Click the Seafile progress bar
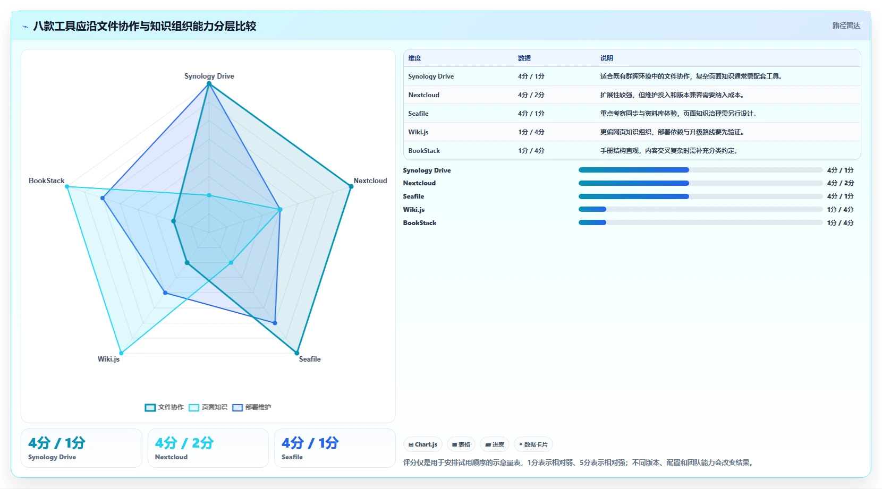The width and height of the screenshot is (882, 489). (700, 196)
